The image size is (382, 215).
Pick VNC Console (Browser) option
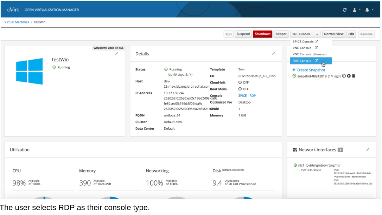[310, 54]
